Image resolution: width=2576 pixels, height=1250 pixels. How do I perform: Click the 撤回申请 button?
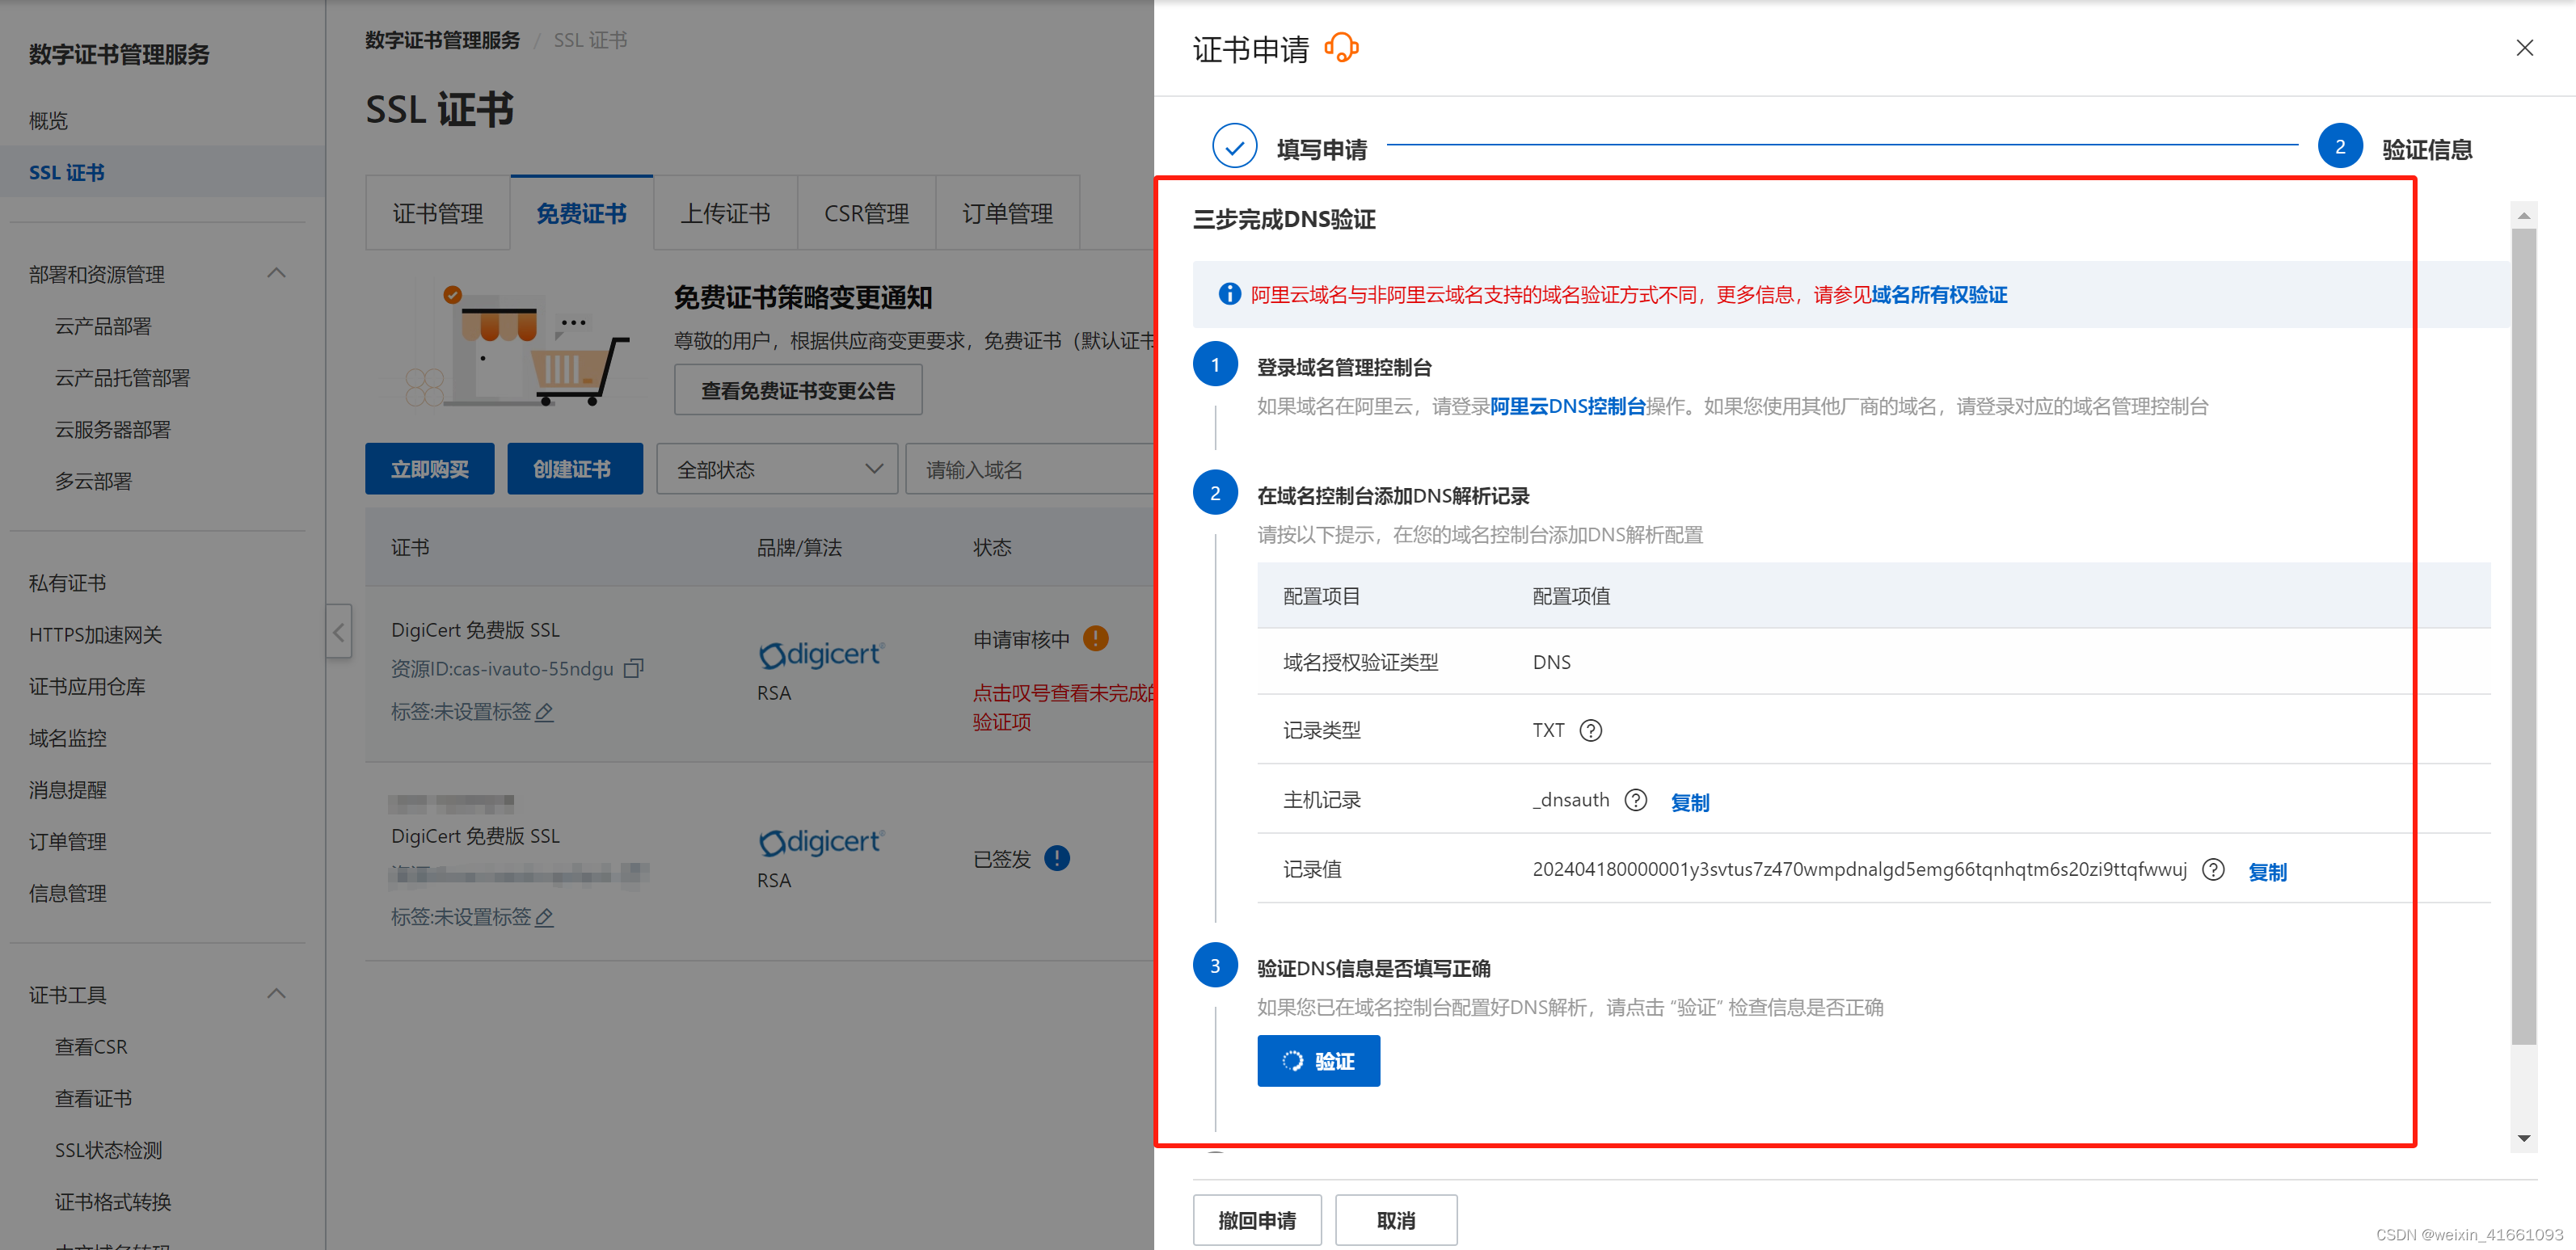coord(1256,1219)
